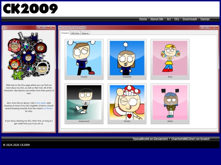This screenshot has height=165, width=221.
Task: Click the OCs link in navigation bar
Action: [x=177, y=19]
